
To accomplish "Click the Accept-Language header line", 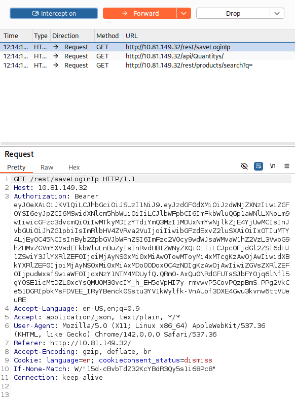I will pos(77,308).
